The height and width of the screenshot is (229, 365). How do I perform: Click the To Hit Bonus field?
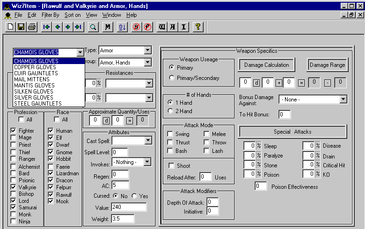point(285,114)
